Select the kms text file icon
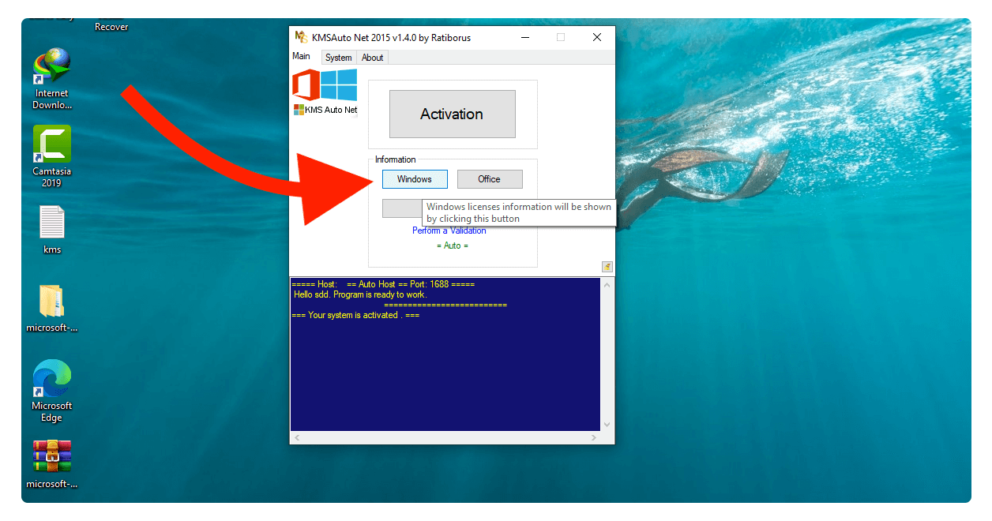This screenshot has height=521, width=992. tap(52, 230)
